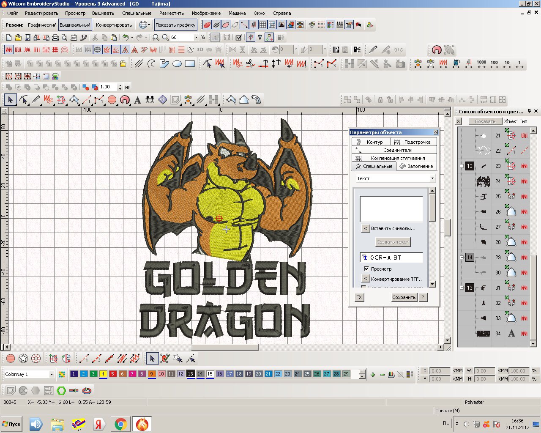This screenshot has width=541, height=433.
Task: Click the Save floppy disk icon
Action: click(27, 38)
